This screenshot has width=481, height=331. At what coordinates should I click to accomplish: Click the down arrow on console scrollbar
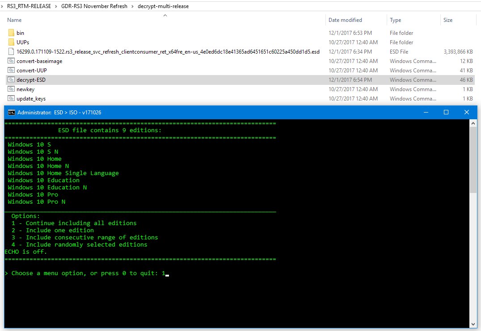point(473,324)
